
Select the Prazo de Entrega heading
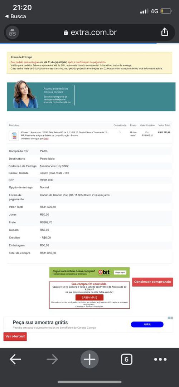point(21,57)
